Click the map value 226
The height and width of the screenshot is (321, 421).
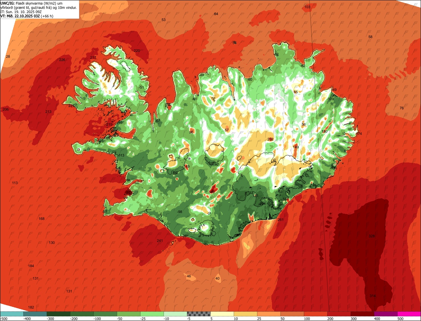62,60
